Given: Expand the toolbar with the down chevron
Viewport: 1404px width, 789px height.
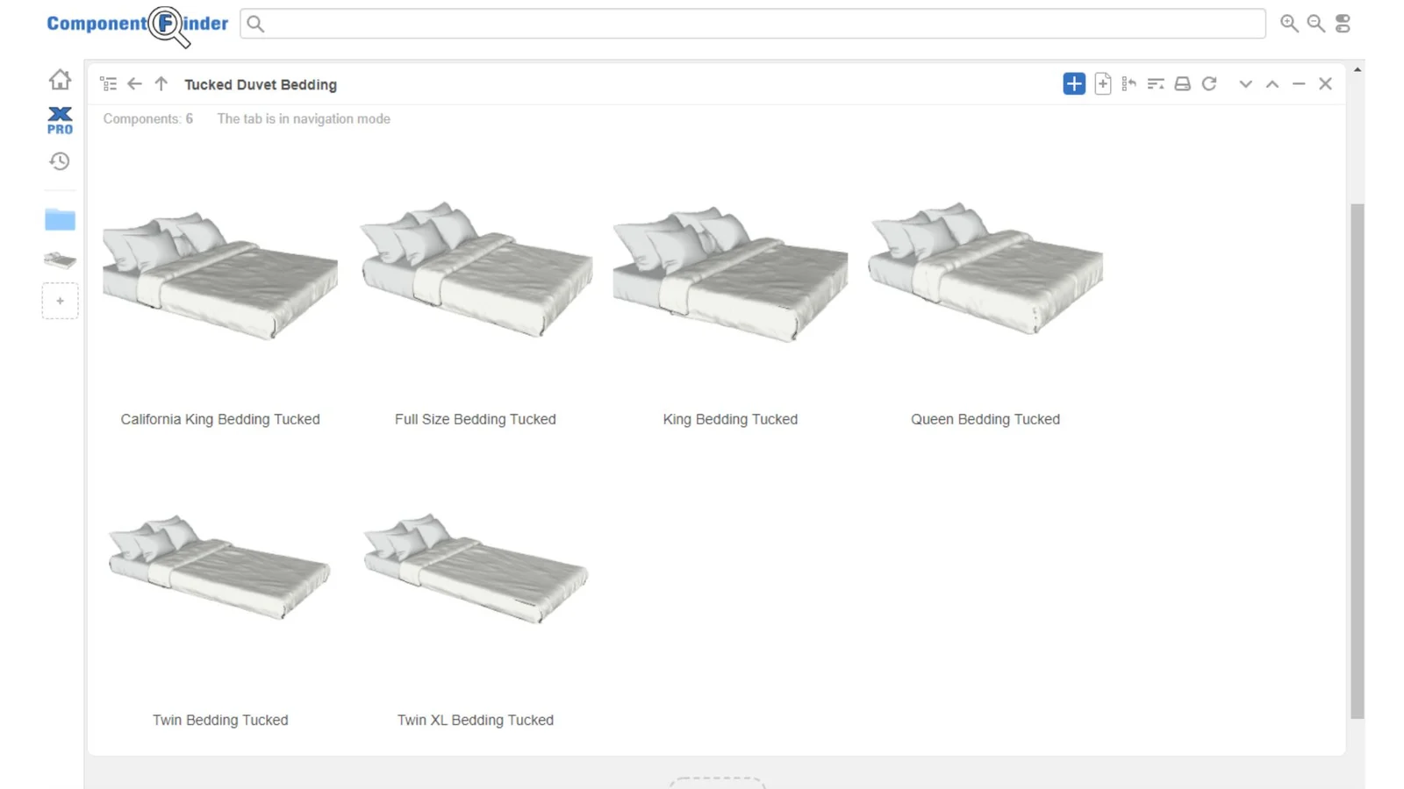Looking at the screenshot, I should click(1246, 84).
